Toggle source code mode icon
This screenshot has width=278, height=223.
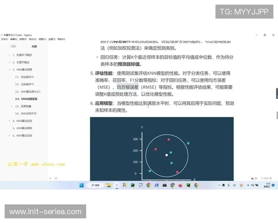[x=56, y=178]
